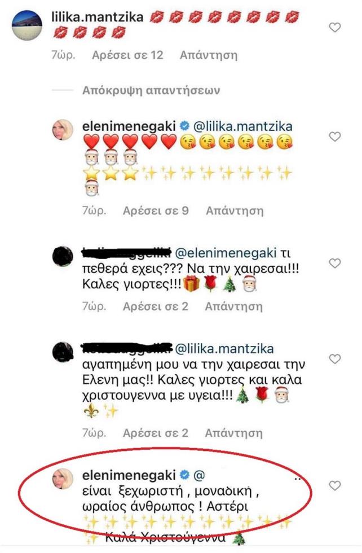Open lilika.mantzika's profile picture
The height and width of the screenshot is (553, 362).
point(27,25)
